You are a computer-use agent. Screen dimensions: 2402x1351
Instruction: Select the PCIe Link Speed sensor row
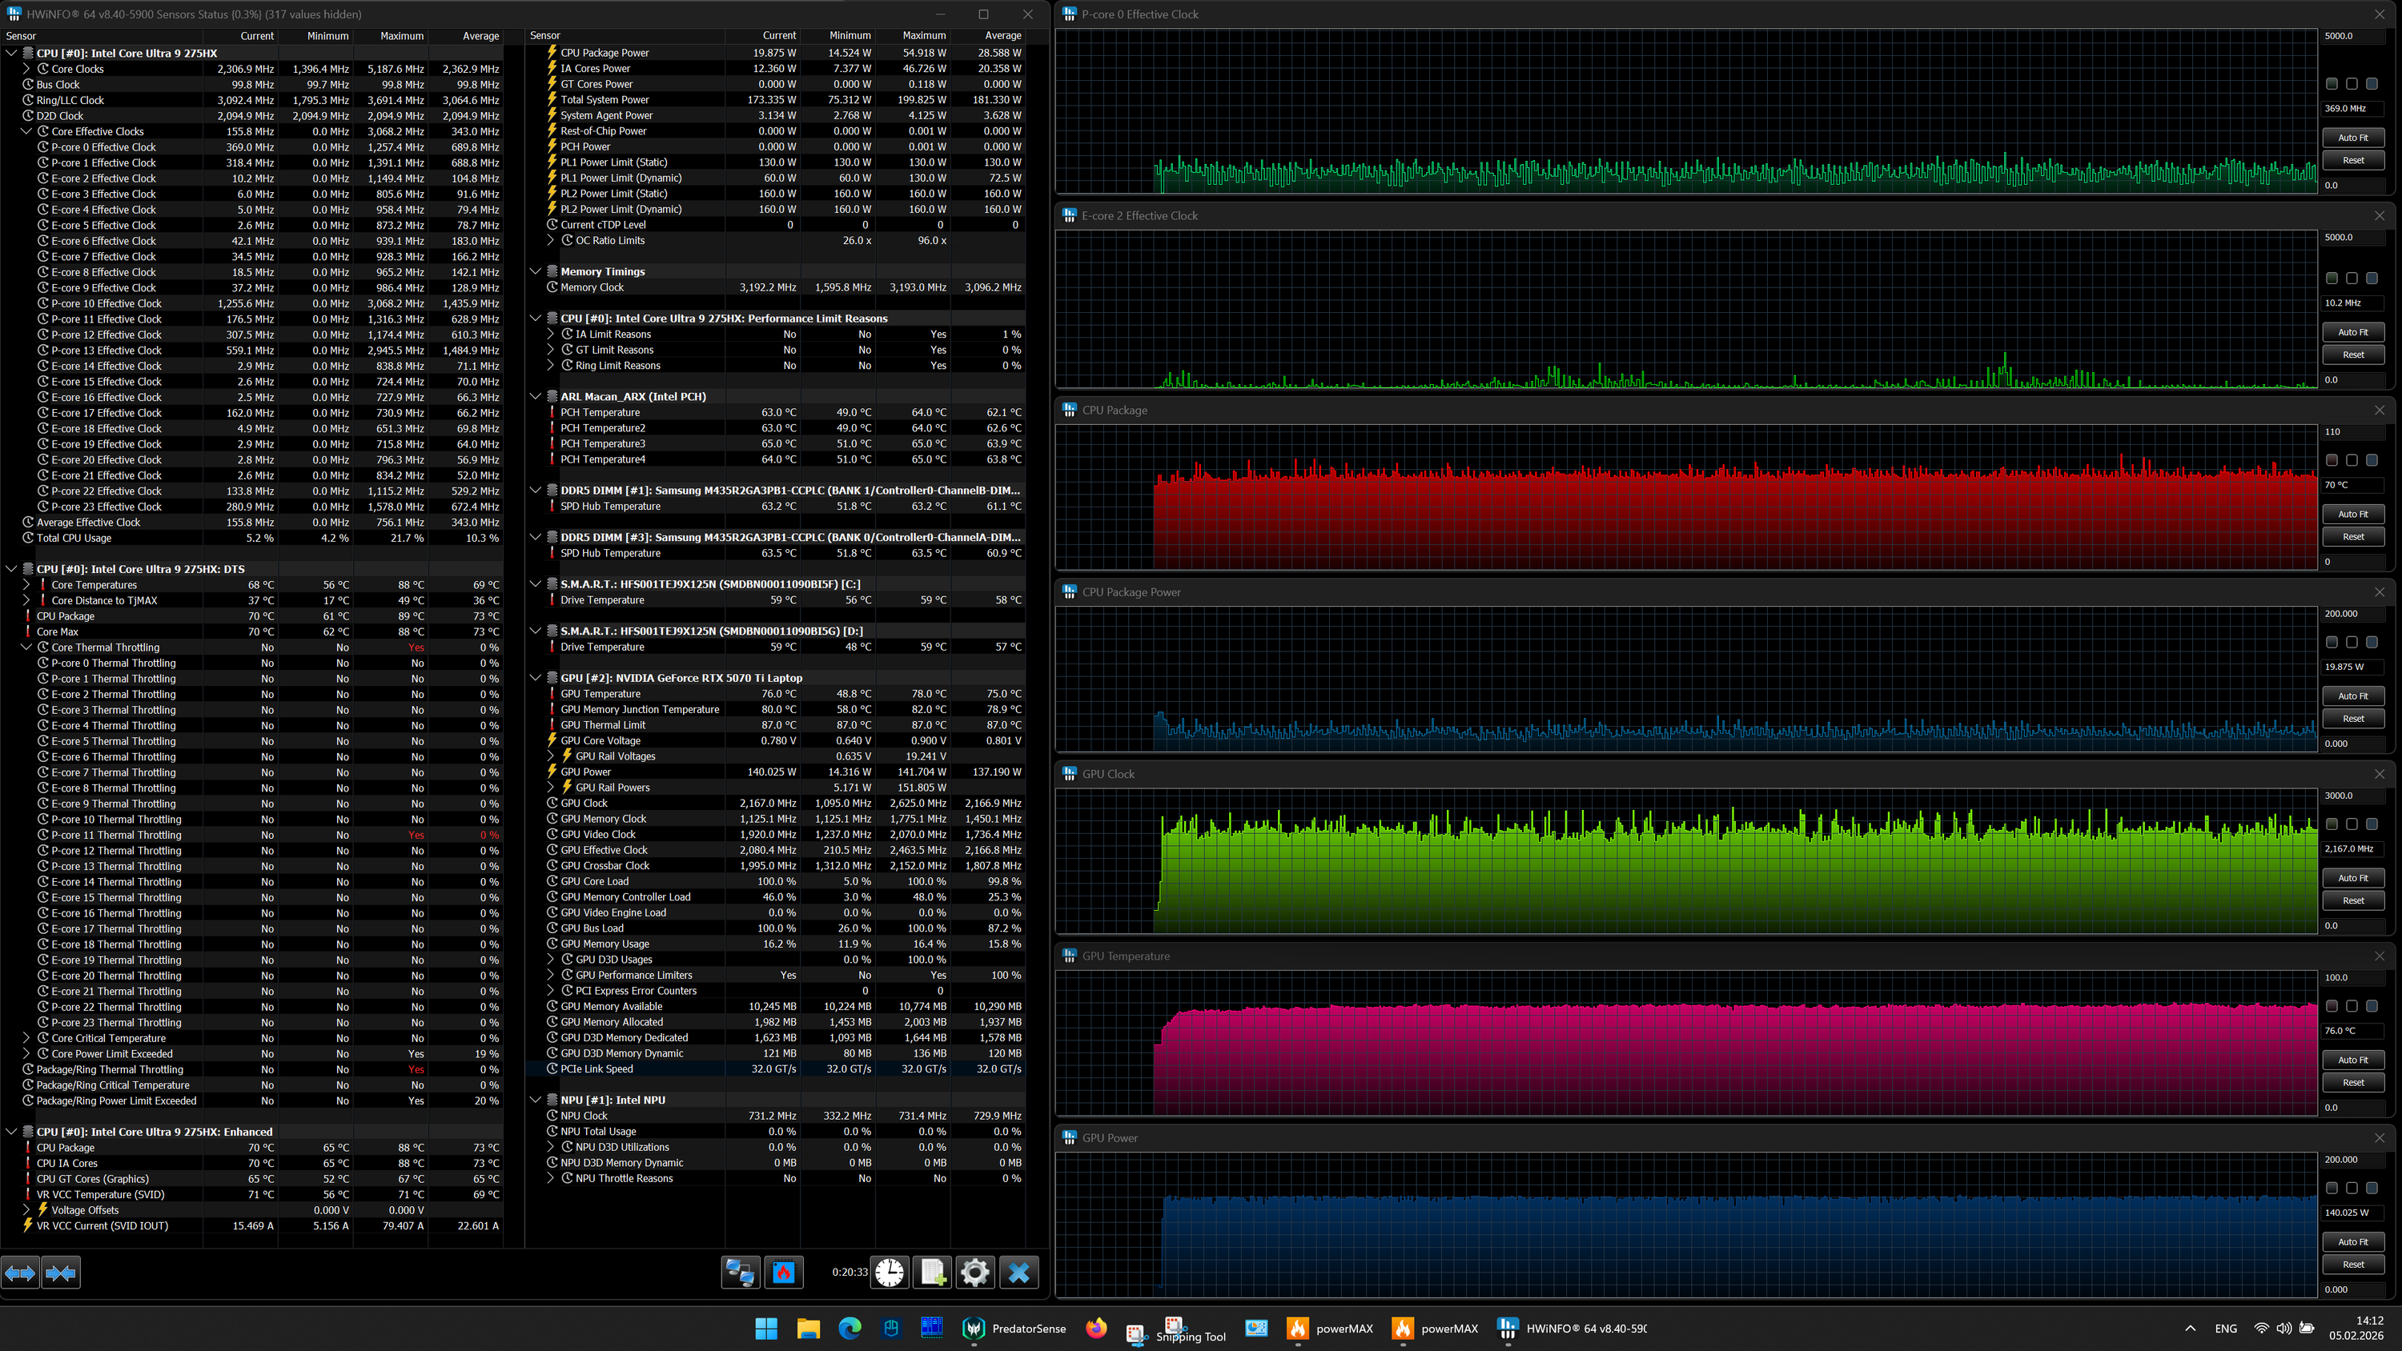coord(596,1069)
